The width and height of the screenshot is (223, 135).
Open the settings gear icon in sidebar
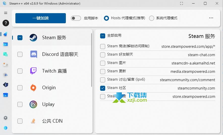6,118
